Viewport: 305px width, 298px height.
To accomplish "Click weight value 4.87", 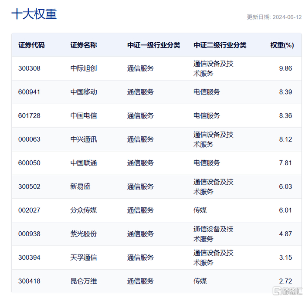I will coord(285,234).
